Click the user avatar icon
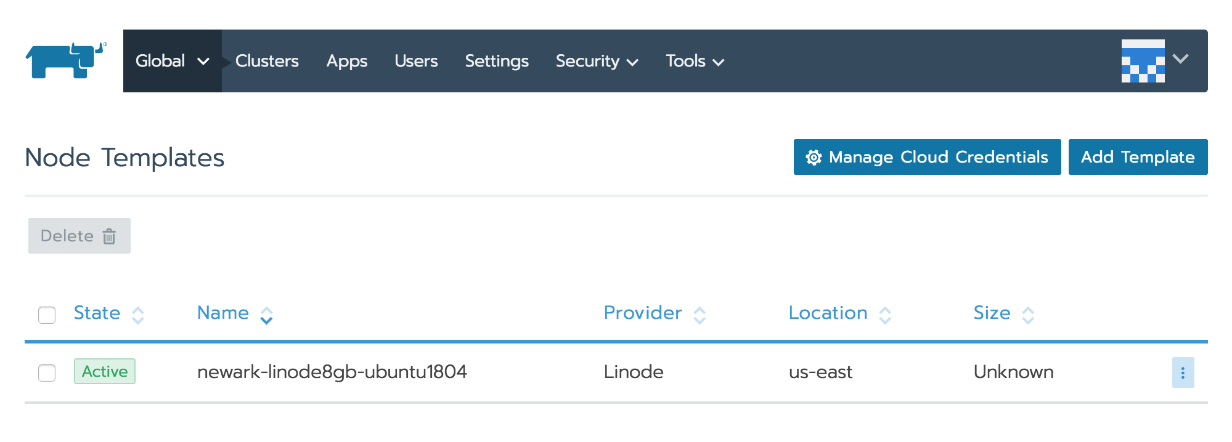Screen dimensions: 1232x442 (1143, 61)
